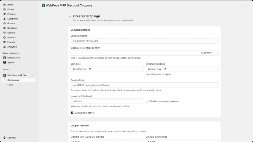Click the End Date input field
This screenshot has width=253, height=142.
(x=182, y=69)
